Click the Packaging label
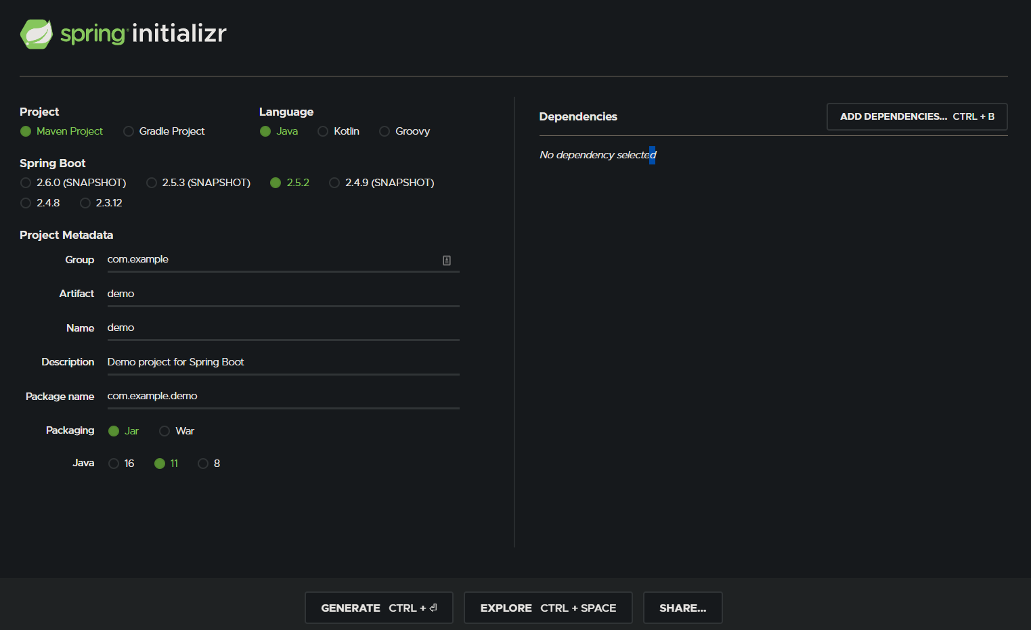Screen dimensions: 1031x630 point(70,430)
